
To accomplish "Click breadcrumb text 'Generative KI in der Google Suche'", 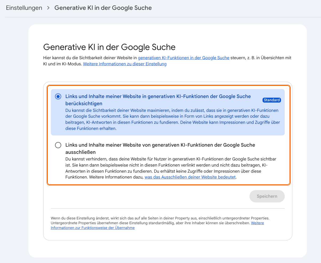I will pos(103,8).
